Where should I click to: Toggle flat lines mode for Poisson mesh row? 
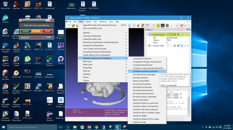(178, 46)
